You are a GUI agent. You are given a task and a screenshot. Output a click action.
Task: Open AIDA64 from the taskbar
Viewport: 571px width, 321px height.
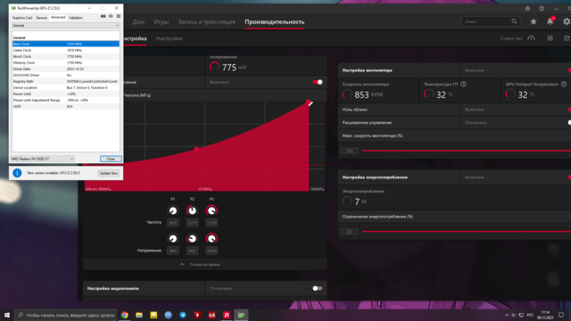pos(212,315)
